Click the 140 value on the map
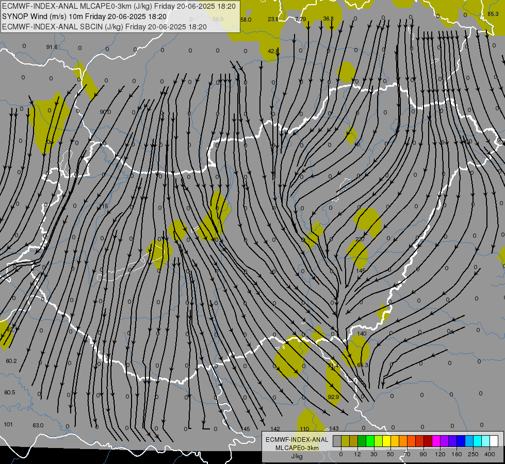 click(x=362, y=334)
